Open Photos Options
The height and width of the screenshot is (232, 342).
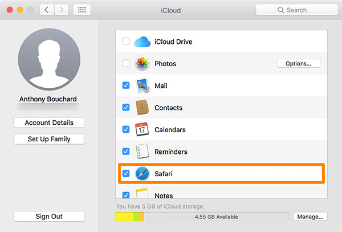298,63
